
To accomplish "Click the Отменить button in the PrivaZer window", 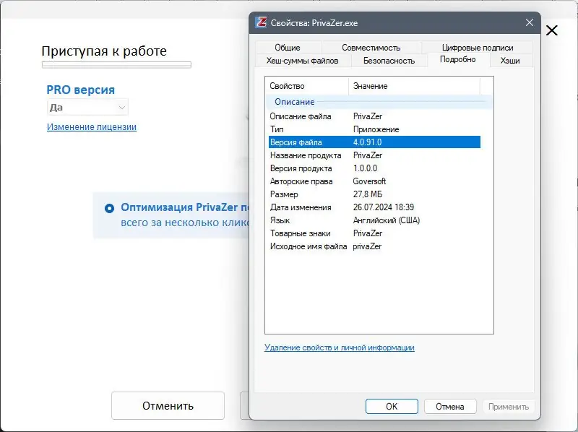I will (168, 405).
